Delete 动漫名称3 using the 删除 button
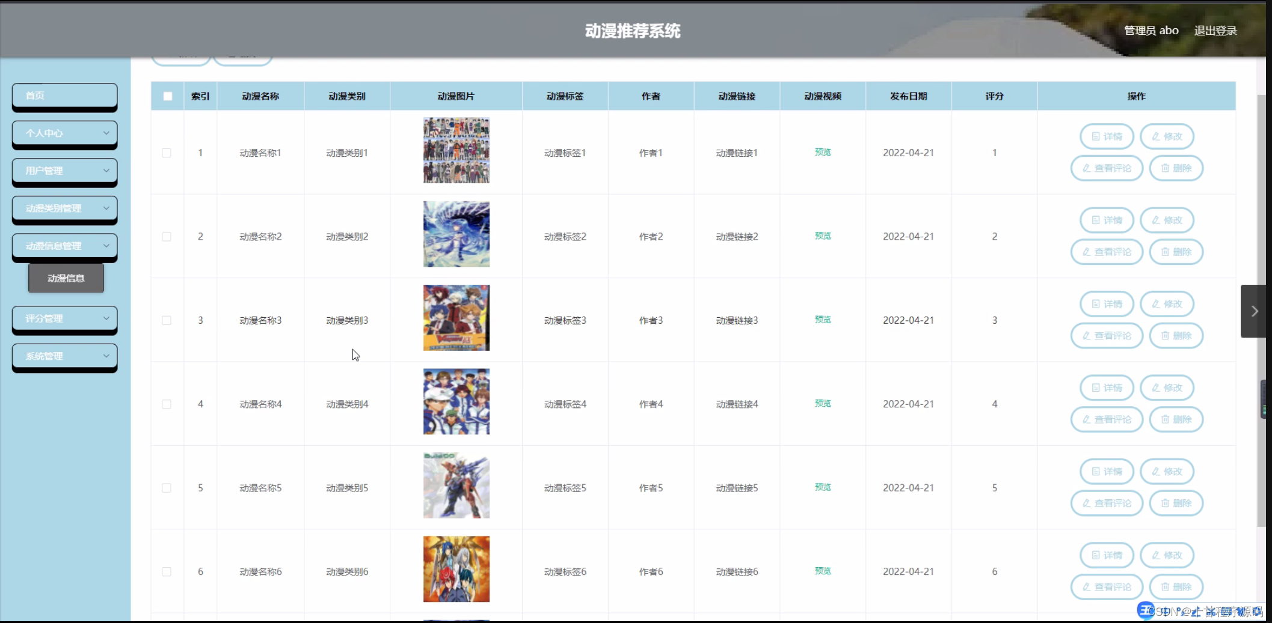1272x623 pixels. click(1176, 335)
